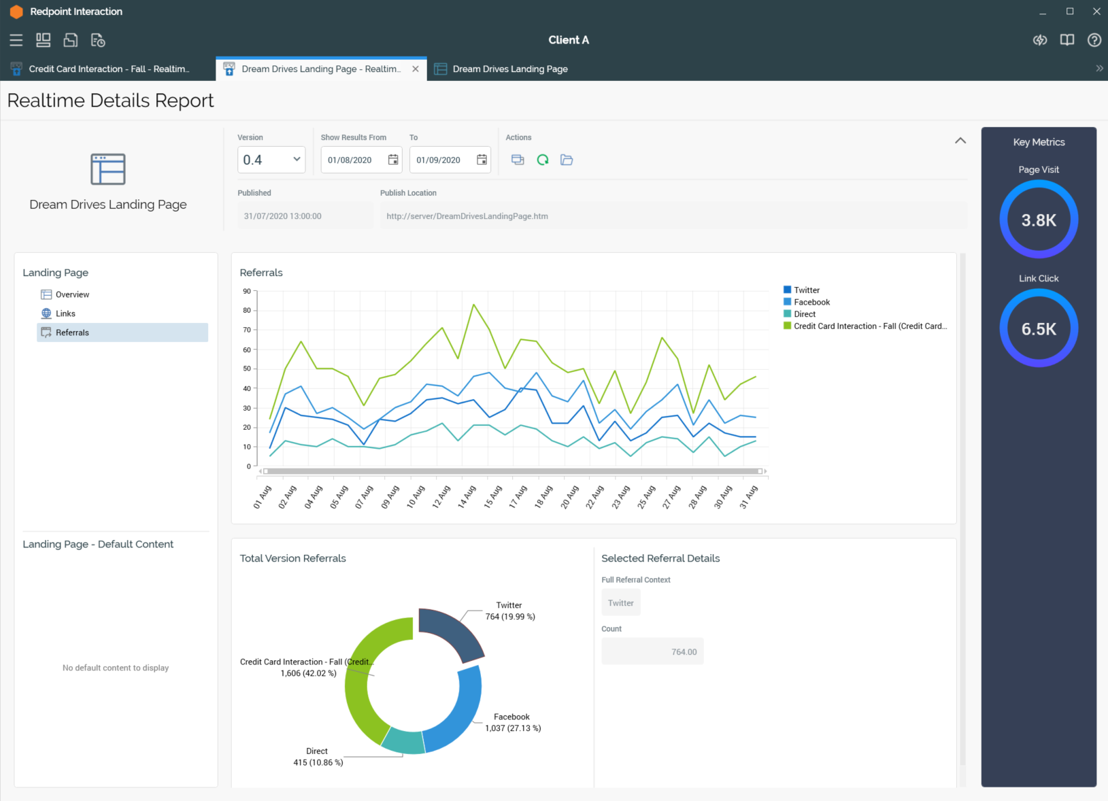Collapse the report details panel chevron
Image resolution: width=1108 pixels, height=801 pixels.
960,141
